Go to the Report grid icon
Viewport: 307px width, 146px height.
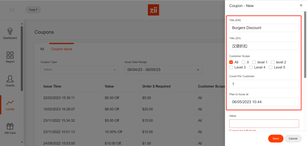click(10, 55)
